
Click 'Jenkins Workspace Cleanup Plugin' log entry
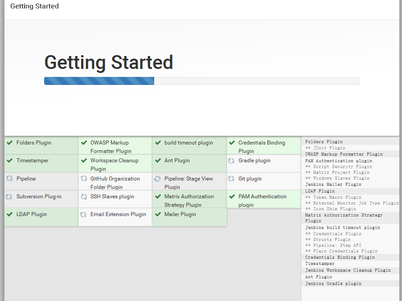(x=348, y=270)
